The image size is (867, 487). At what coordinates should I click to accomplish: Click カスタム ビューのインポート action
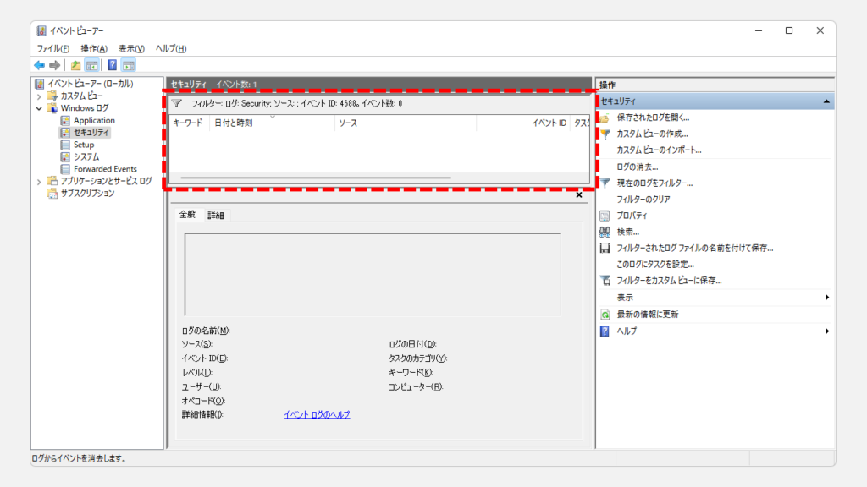coord(659,150)
